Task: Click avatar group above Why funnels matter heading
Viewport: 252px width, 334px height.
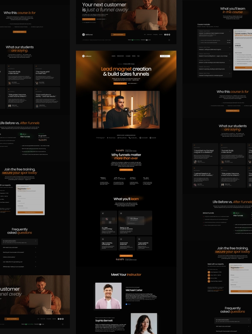Action: [x=120, y=150]
